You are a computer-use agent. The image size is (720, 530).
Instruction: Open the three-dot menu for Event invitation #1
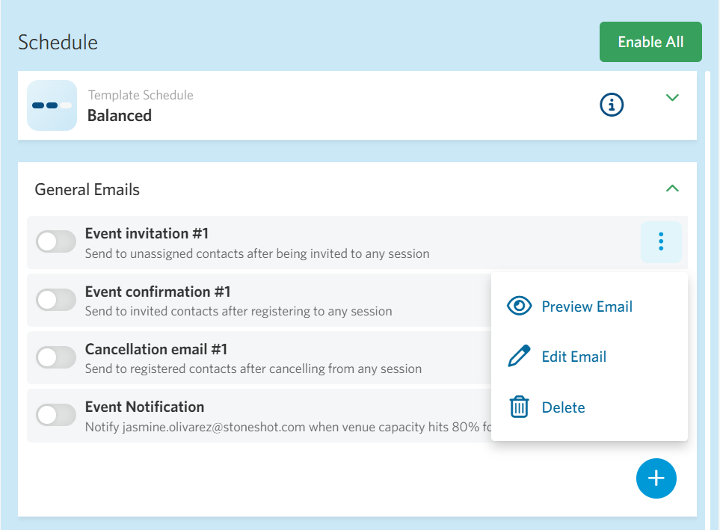click(661, 241)
